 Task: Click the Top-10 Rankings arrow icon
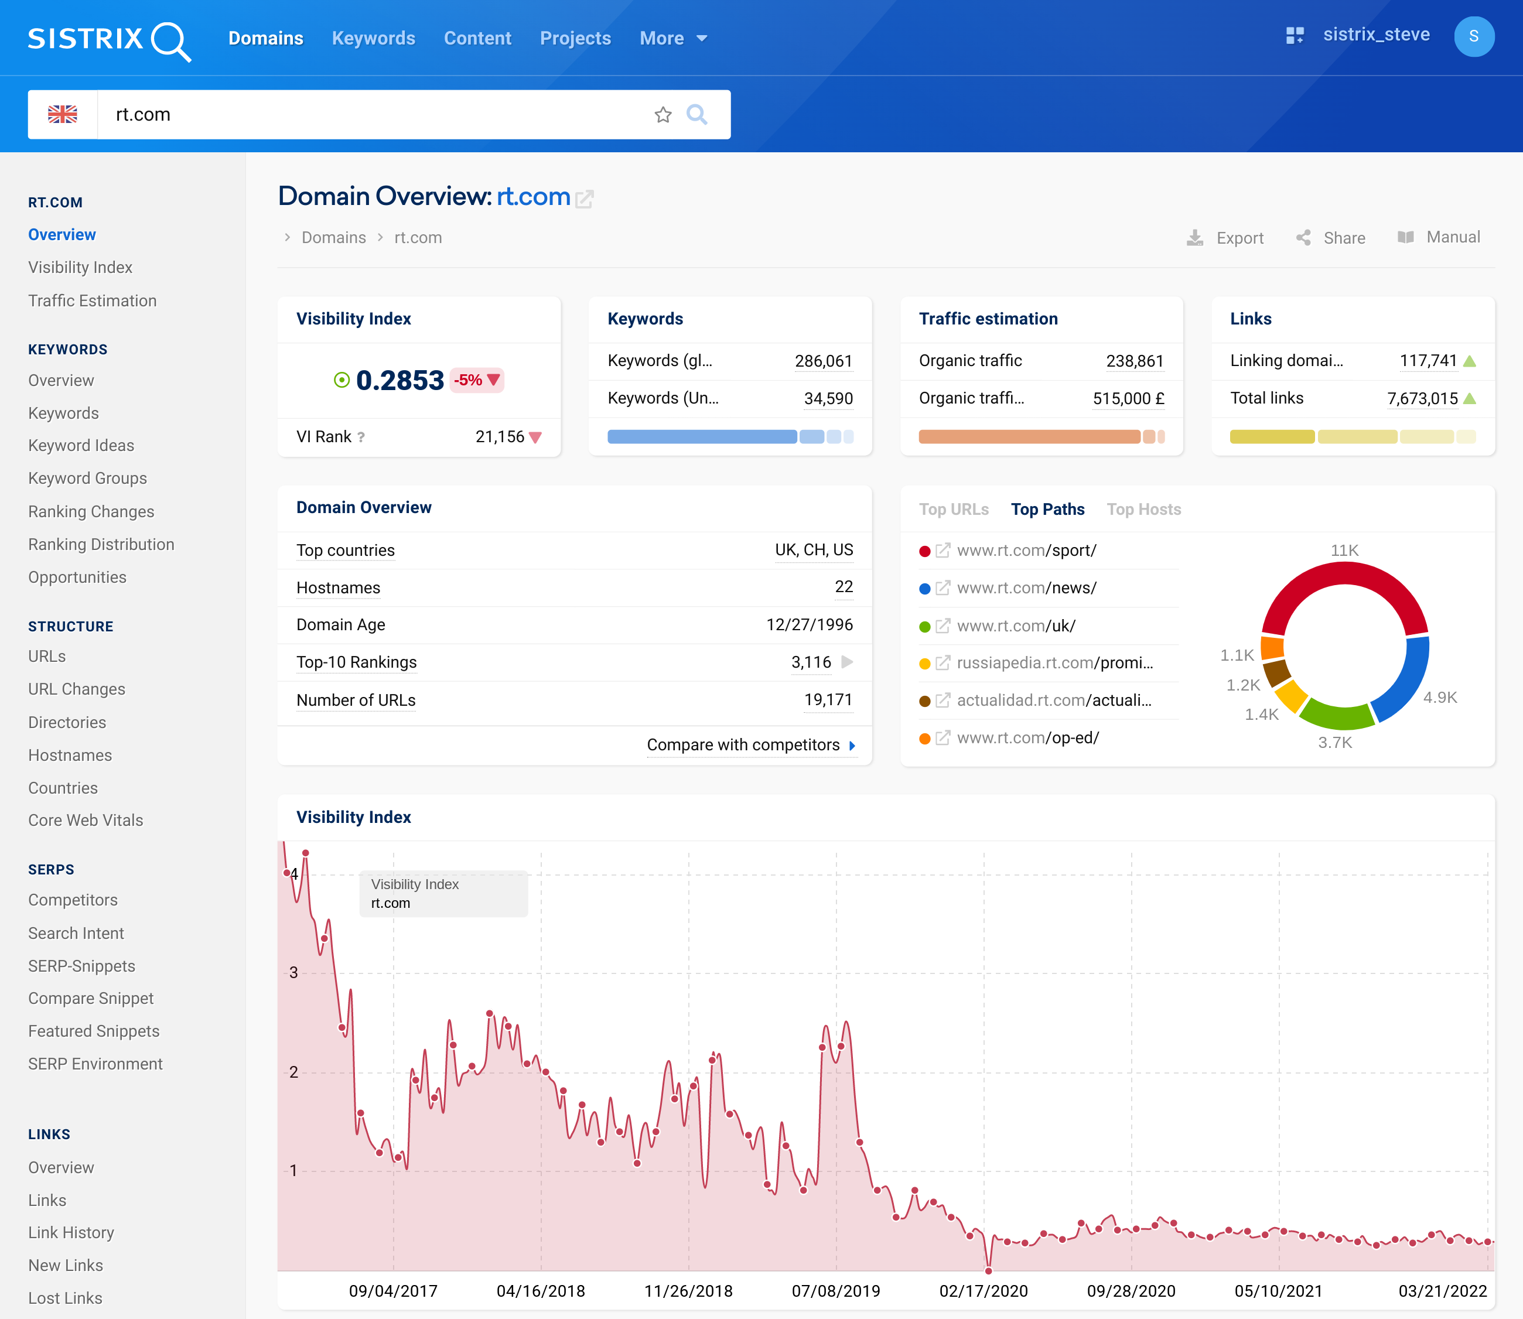tap(847, 662)
